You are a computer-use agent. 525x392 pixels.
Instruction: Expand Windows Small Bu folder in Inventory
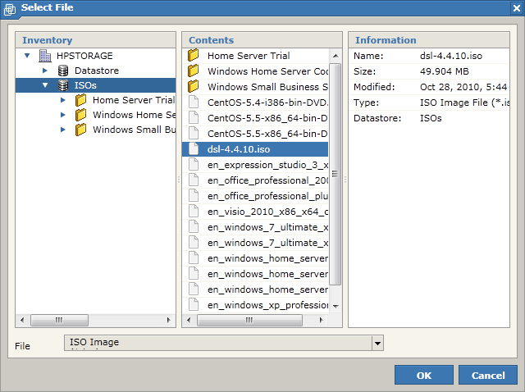(x=63, y=130)
